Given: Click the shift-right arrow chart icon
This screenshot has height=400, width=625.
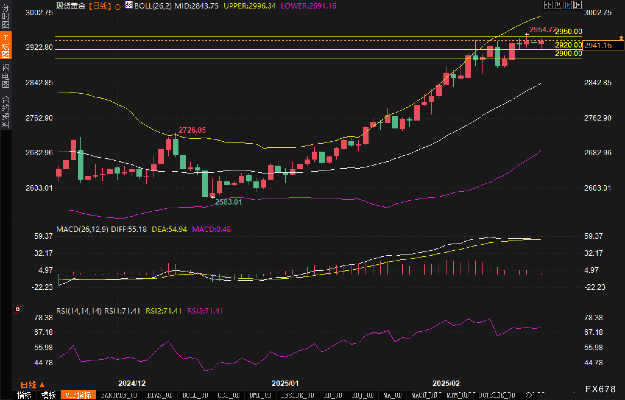Looking at the screenshot, I should click(577, 5).
